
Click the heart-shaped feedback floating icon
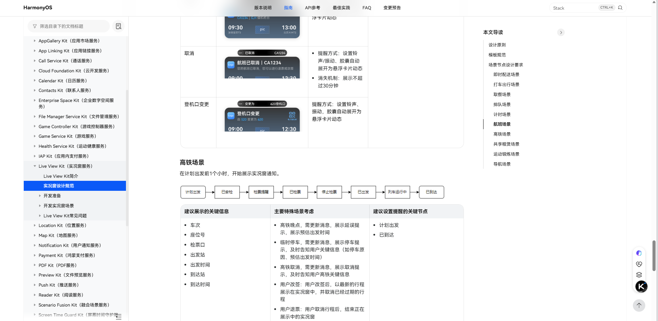click(639, 264)
